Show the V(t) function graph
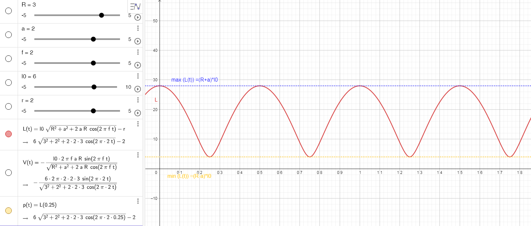This screenshot has height=226, width=531. 9,173
